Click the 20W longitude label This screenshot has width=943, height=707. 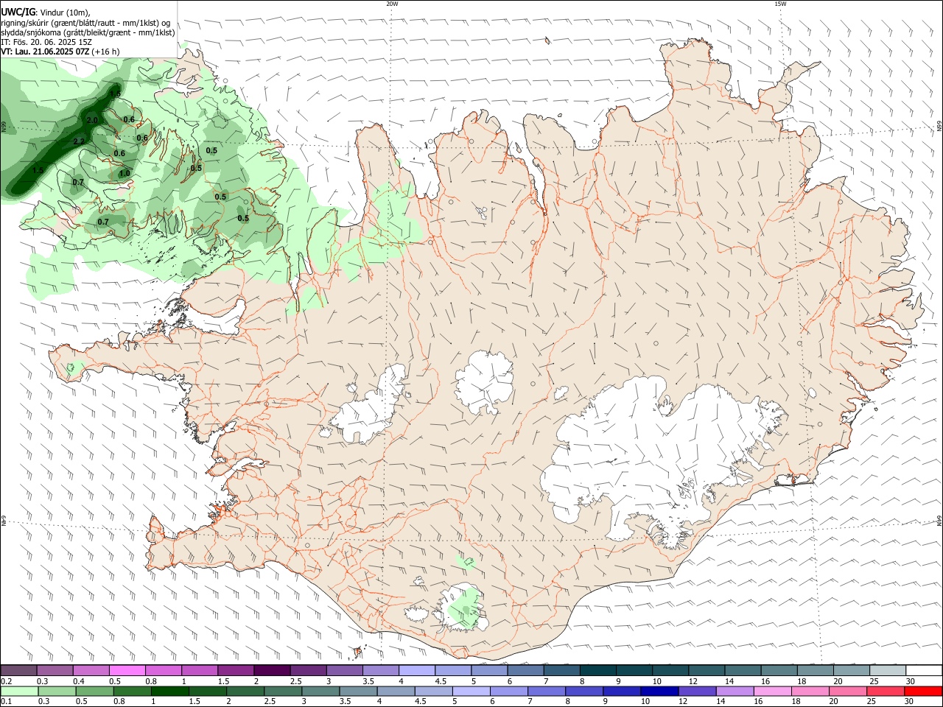[x=392, y=4]
